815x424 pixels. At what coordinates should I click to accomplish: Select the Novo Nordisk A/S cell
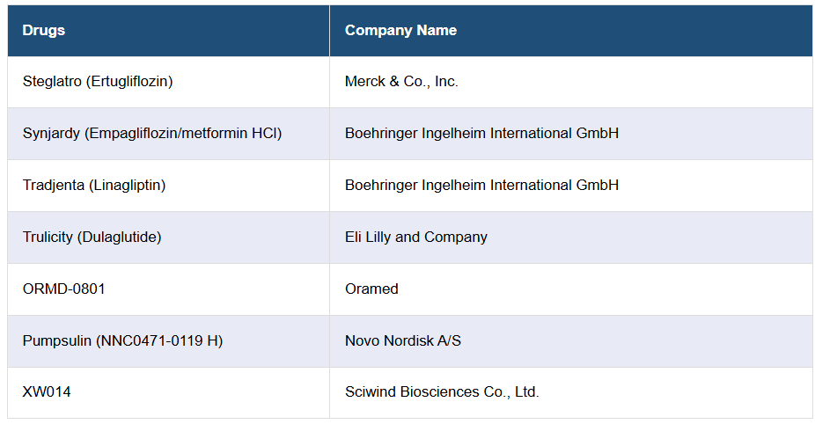pos(402,341)
